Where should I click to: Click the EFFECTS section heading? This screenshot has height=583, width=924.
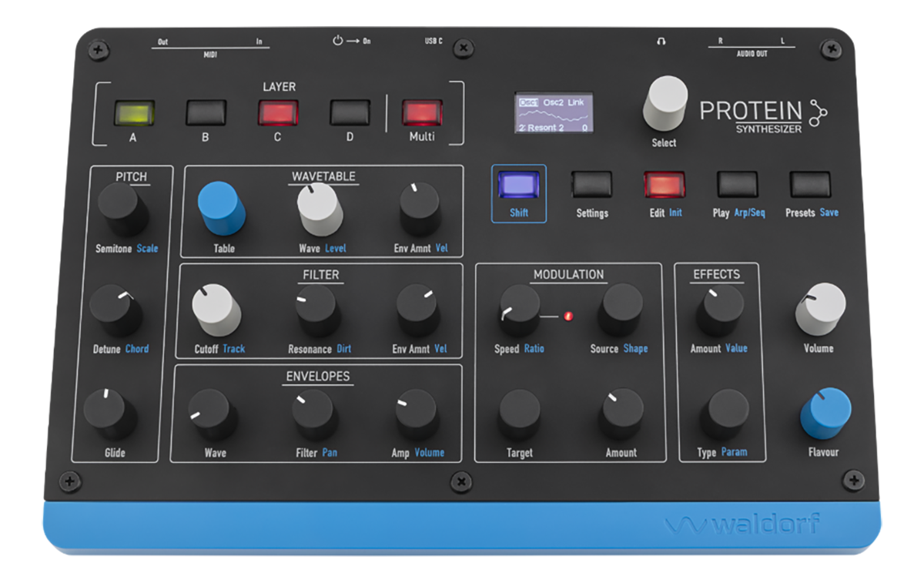click(717, 274)
